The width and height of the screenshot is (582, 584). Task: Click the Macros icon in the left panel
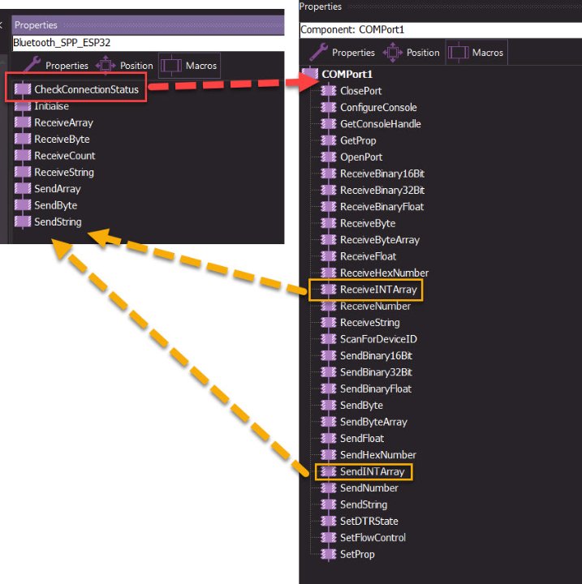(170, 65)
